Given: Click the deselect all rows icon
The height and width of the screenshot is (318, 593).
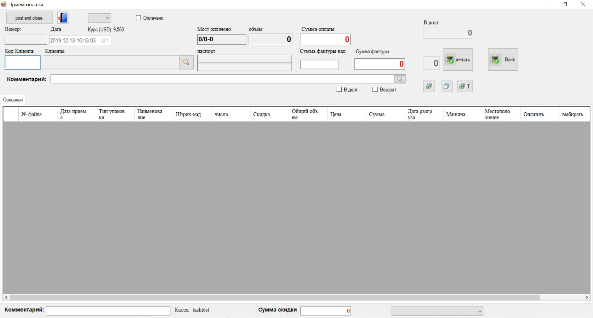Looking at the screenshot, I should 446,86.
